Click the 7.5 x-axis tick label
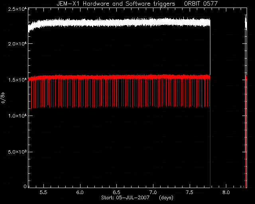The image size is (255, 204). click(190, 192)
